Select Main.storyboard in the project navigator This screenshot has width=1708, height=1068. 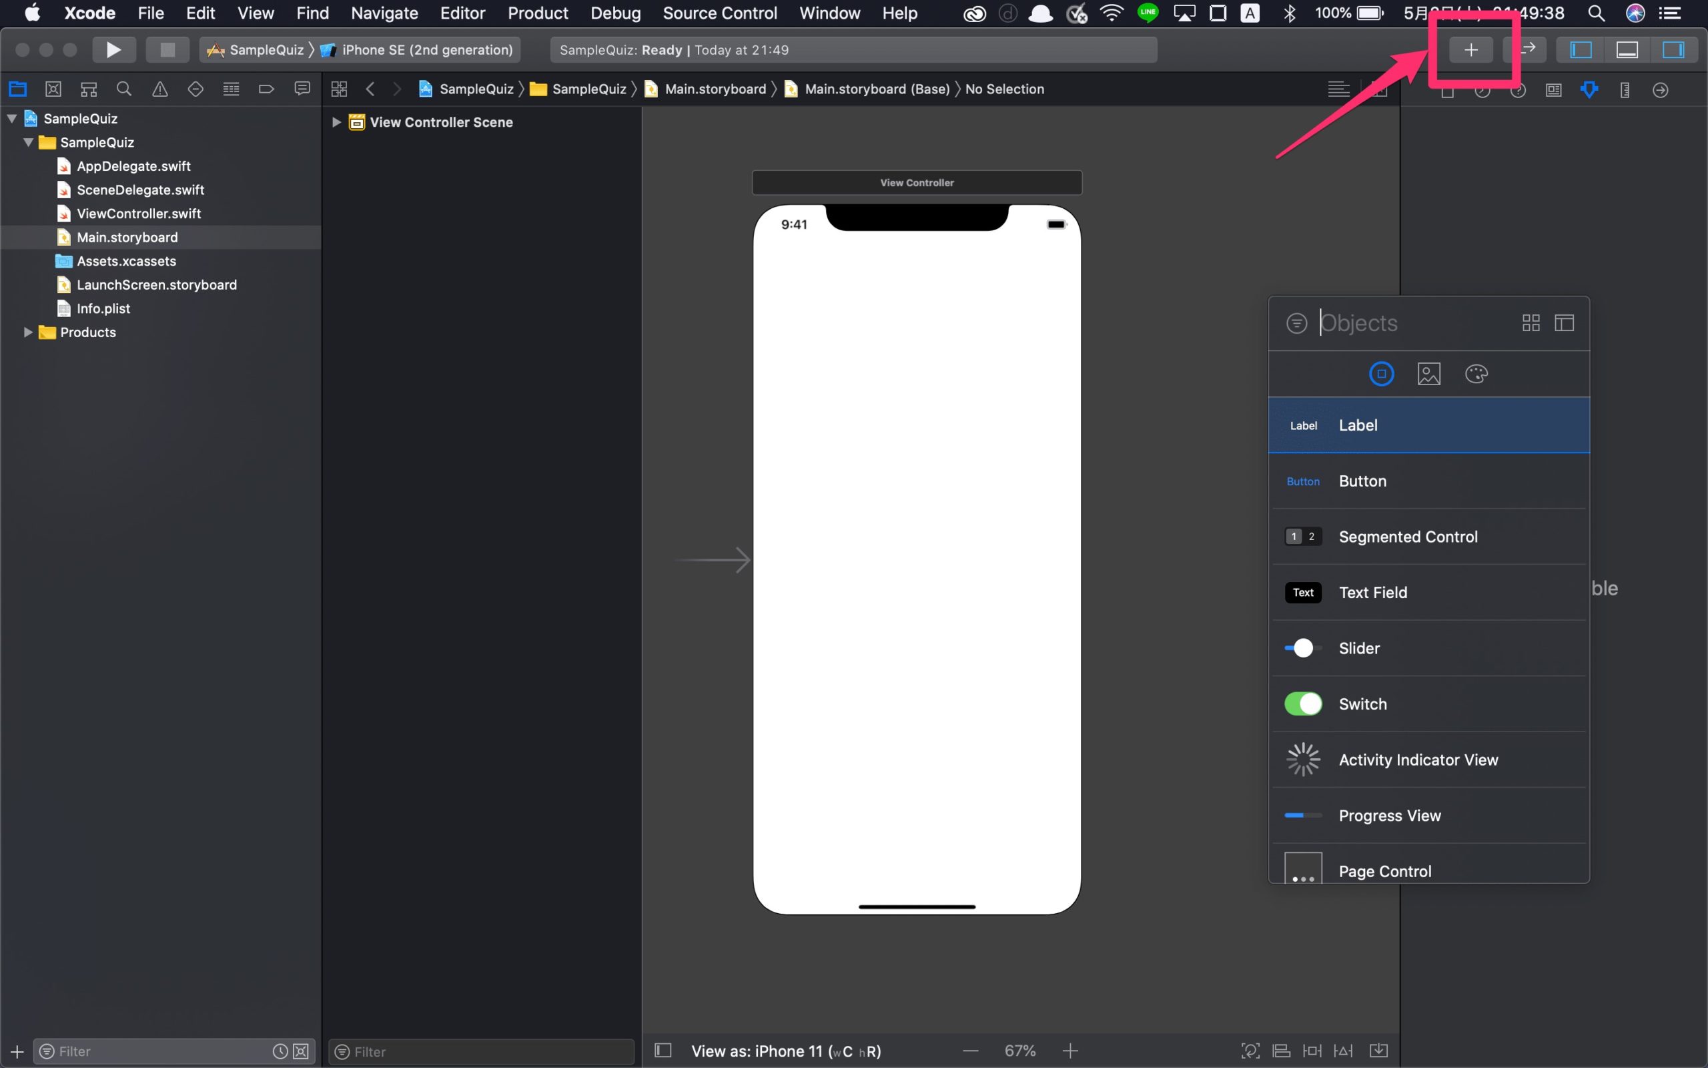click(x=127, y=236)
